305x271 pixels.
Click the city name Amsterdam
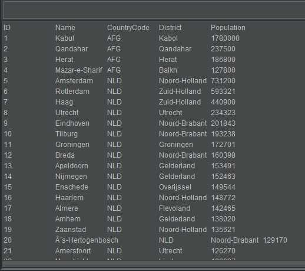pyautogui.click(x=74, y=81)
